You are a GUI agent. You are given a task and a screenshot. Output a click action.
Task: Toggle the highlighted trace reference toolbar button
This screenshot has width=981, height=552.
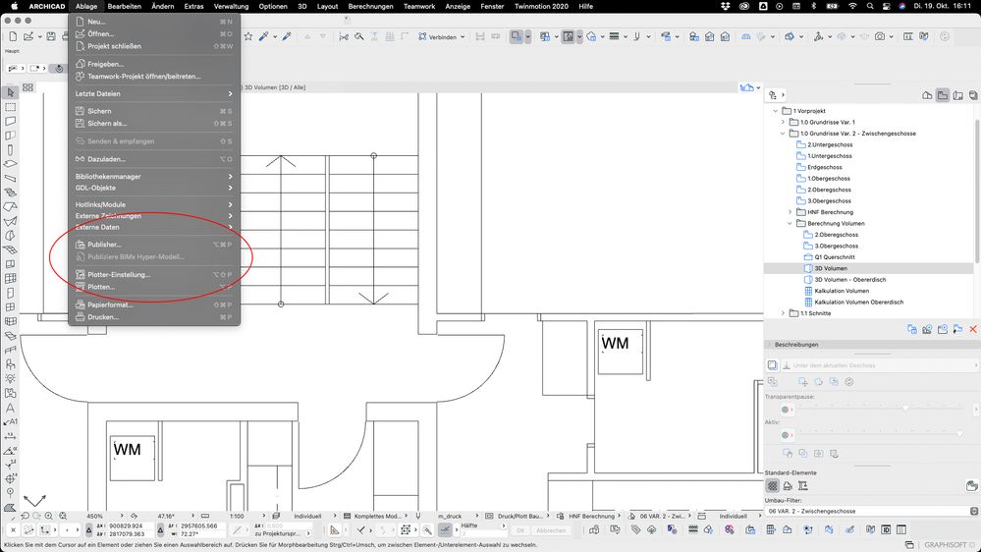pyautogui.click(x=569, y=37)
